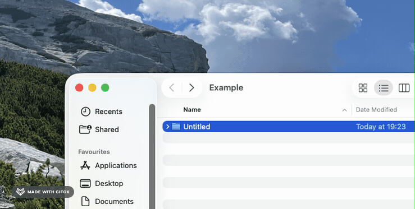415x209 pixels.
Task: Click the Example window title
Action: pyautogui.click(x=226, y=88)
